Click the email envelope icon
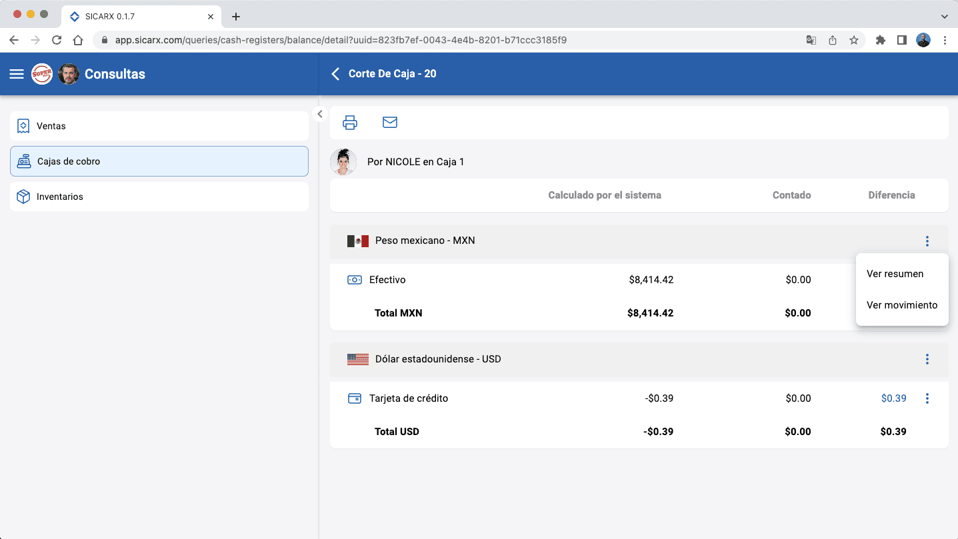Screen dimensions: 958x539 point(390,123)
